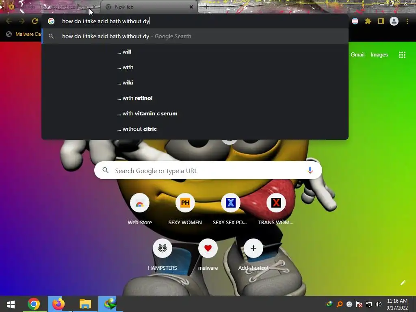Open the PH SEXY WOMEN shortcut
The width and height of the screenshot is (416, 312).
click(x=185, y=210)
